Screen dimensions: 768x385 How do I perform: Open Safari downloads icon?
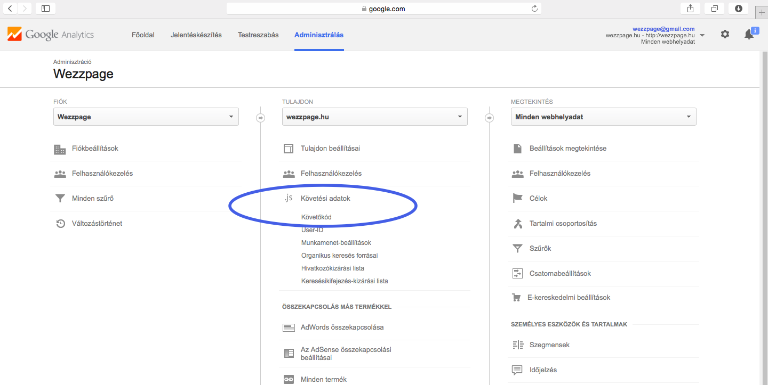click(738, 8)
